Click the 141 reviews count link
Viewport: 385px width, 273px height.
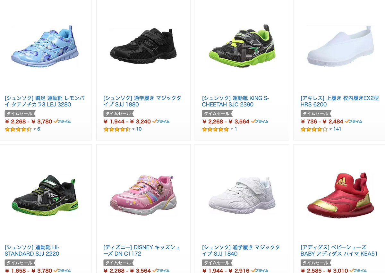(337, 129)
